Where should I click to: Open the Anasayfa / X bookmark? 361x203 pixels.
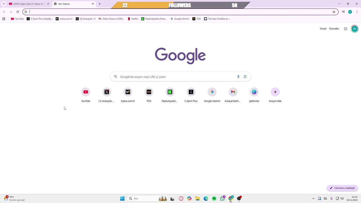click(x=86, y=19)
